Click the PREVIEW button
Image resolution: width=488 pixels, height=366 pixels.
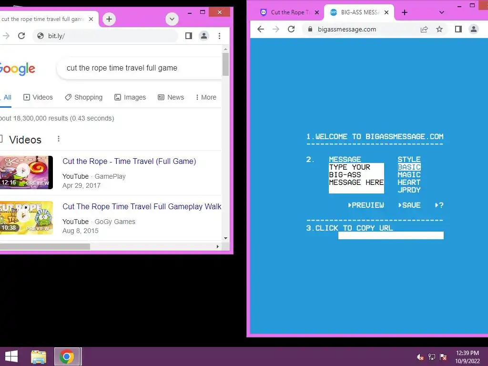click(x=366, y=205)
